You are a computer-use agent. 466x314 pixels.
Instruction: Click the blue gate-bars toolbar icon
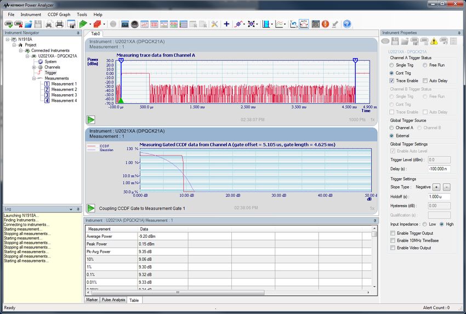click(x=266, y=24)
